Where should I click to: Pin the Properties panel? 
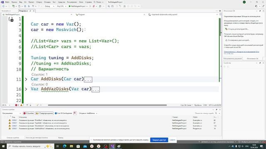(x=260, y=63)
